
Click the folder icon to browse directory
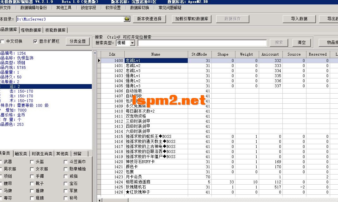click(127, 19)
